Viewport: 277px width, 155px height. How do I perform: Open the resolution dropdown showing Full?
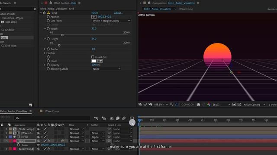coord(221,105)
